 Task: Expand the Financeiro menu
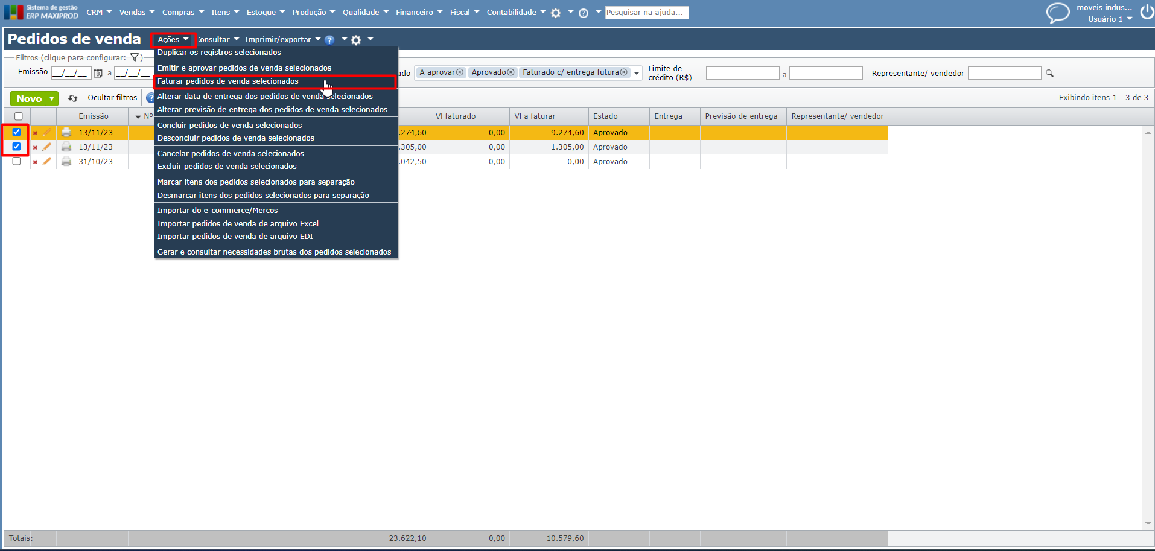[419, 12]
